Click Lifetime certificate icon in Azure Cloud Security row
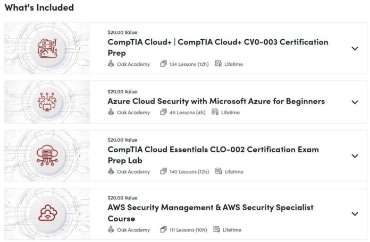The width and height of the screenshot is (370, 242). pyautogui.click(x=215, y=112)
